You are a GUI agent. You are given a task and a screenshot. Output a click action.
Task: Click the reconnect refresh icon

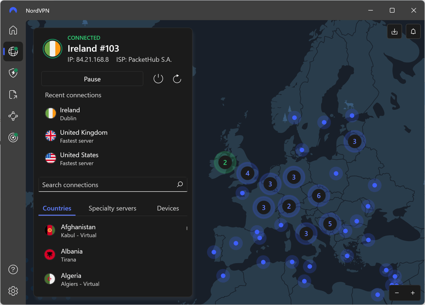[x=177, y=79]
